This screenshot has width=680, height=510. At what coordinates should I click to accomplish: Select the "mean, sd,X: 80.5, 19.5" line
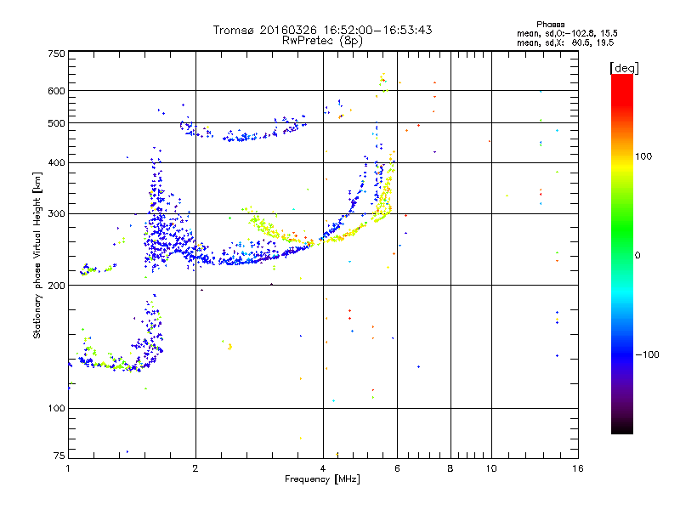pyautogui.click(x=565, y=42)
